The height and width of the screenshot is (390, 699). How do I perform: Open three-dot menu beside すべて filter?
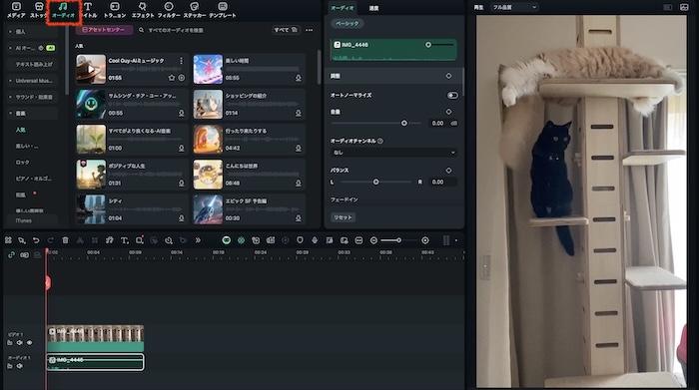click(309, 30)
